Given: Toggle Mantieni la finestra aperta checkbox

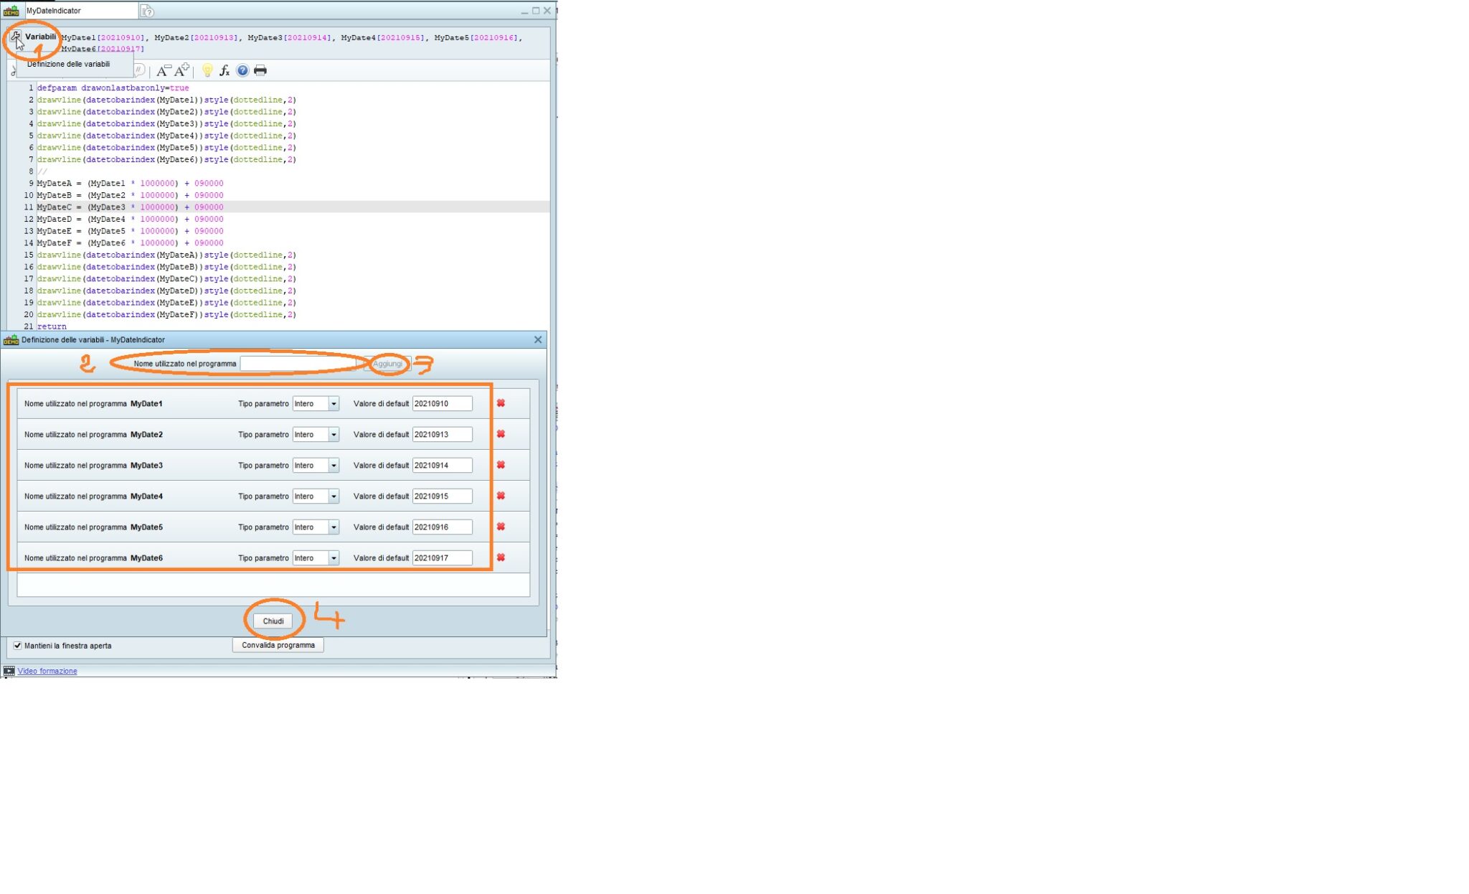Looking at the screenshot, I should point(18,646).
